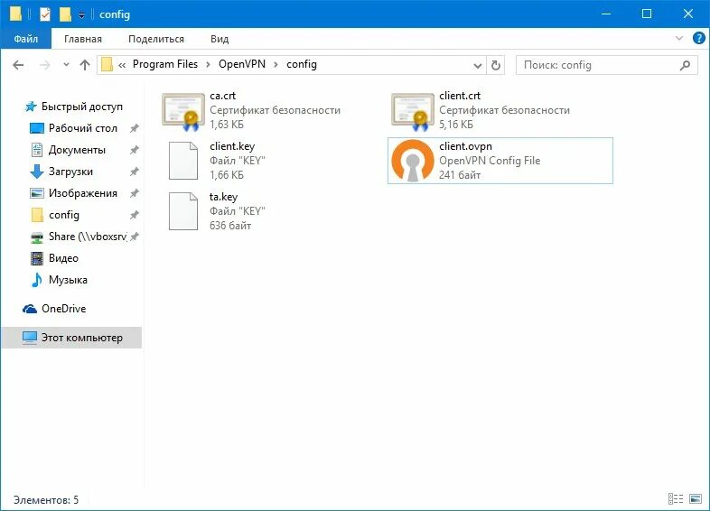Viewport: 710px width, 511px height.
Task: Click the ca.crt file name
Action: (x=223, y=96)
